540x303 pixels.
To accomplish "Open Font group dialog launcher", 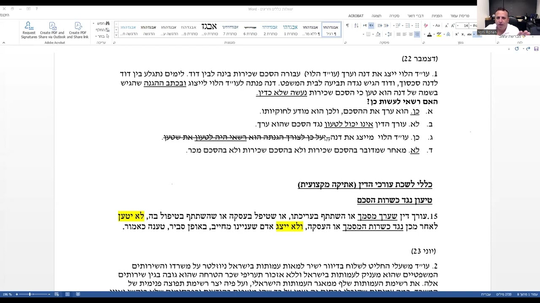I will (424, 43).
